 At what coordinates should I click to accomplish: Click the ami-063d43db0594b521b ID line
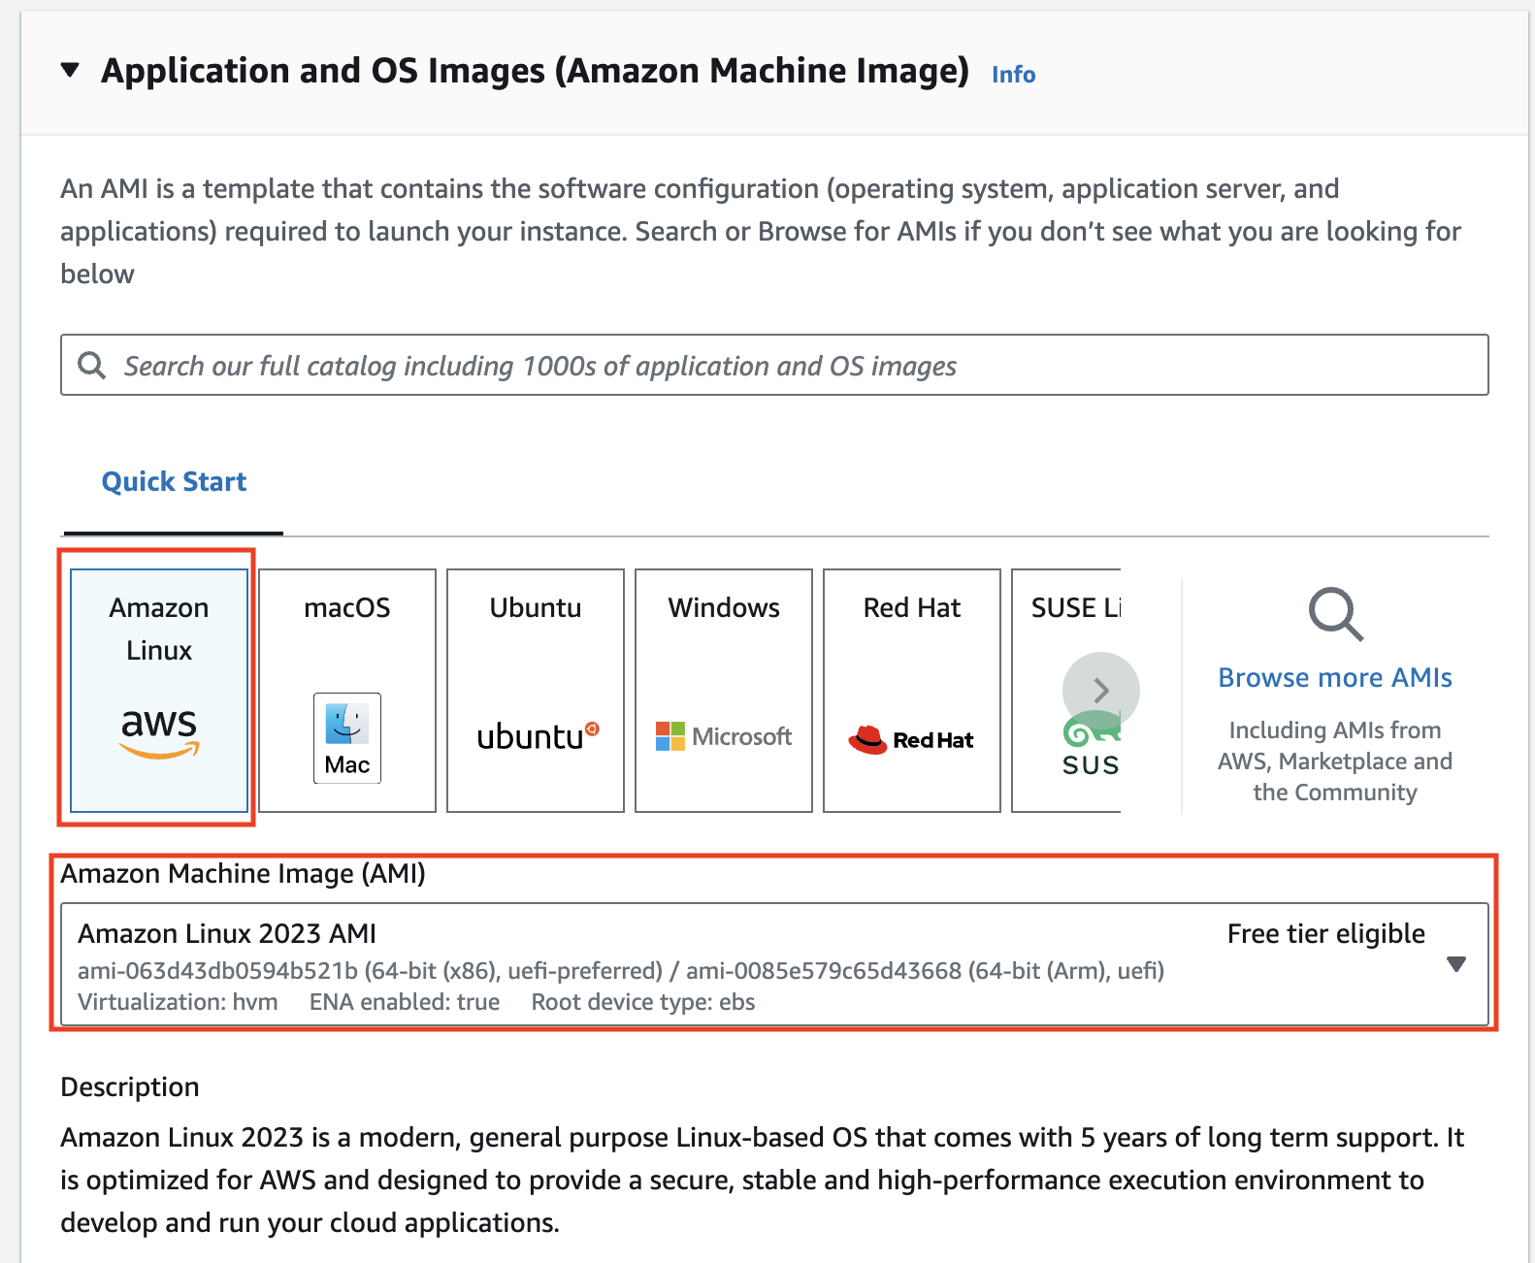click(x=621, y=970)
